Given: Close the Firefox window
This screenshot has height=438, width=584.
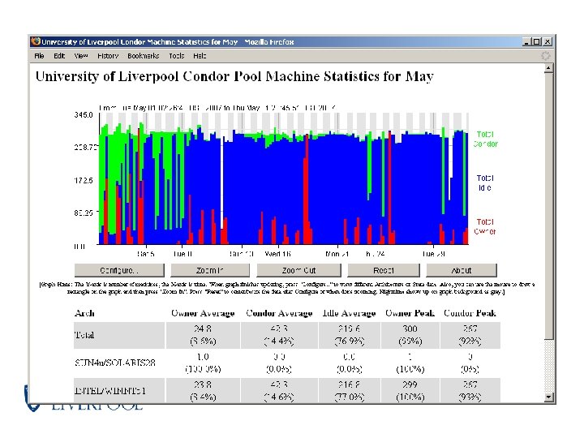Looking at the screenshot, I should 547,41.
